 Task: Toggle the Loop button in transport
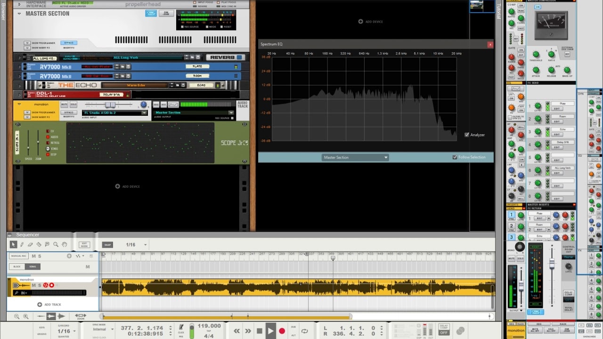click(x=304, y=331)
